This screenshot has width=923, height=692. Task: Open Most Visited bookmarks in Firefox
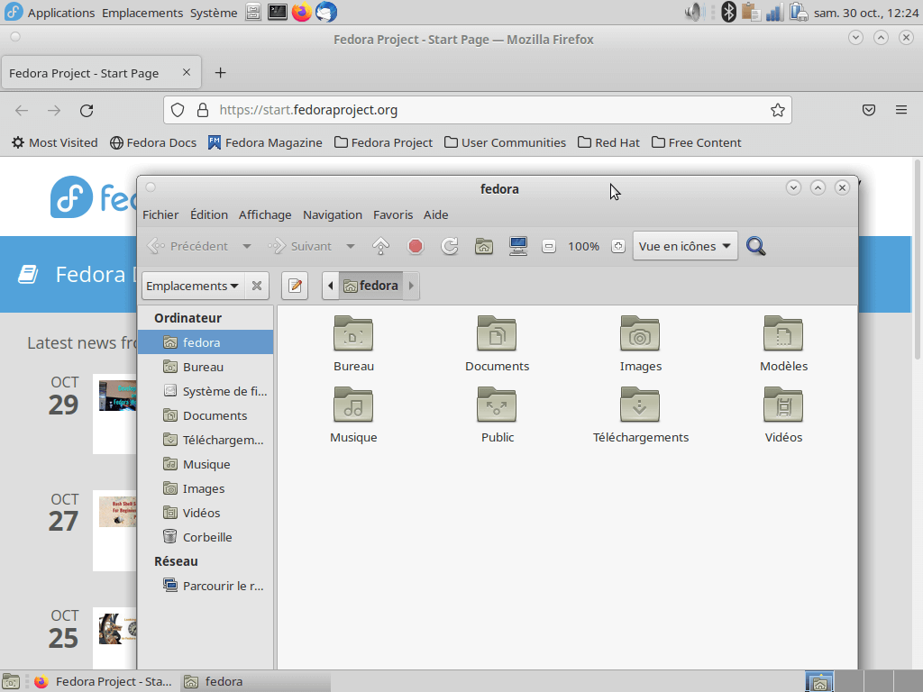click(55, 143)
